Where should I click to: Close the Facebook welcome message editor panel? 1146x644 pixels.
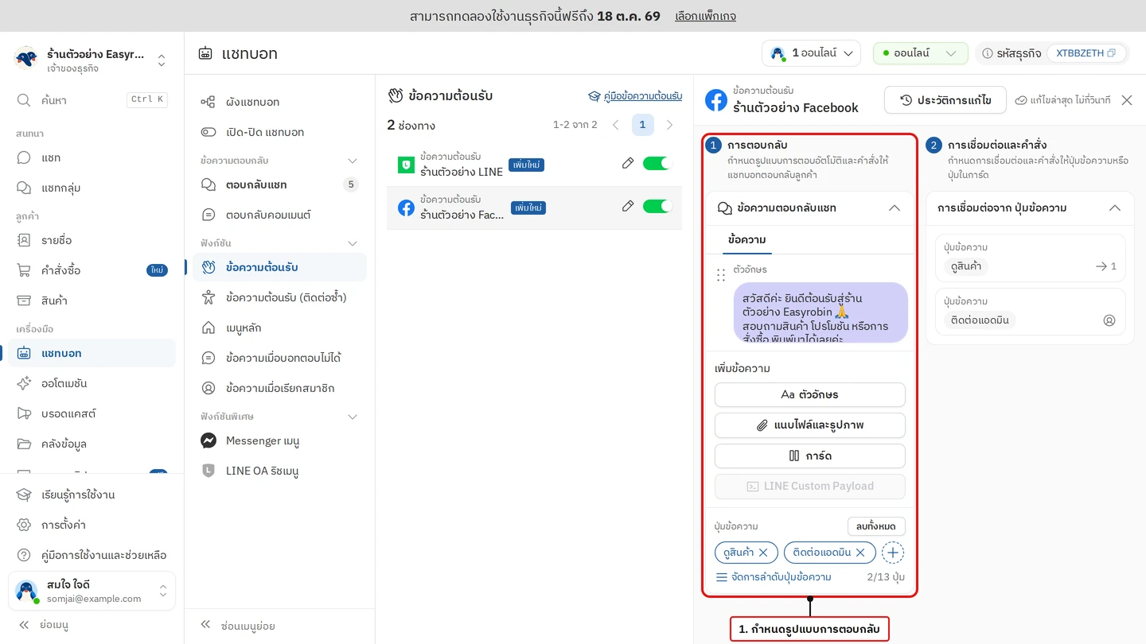1127,100
